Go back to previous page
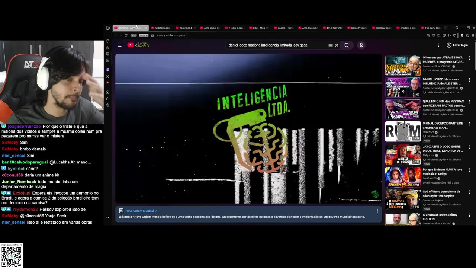 (116, 35)
